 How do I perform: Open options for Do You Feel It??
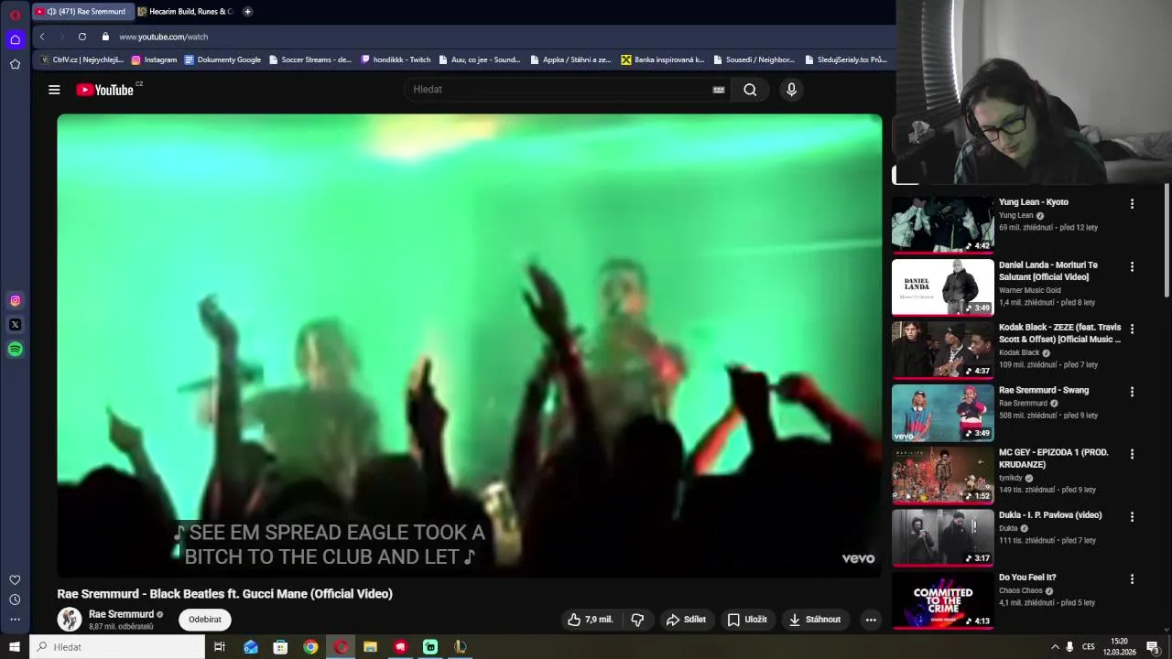tap(1132, 579)
